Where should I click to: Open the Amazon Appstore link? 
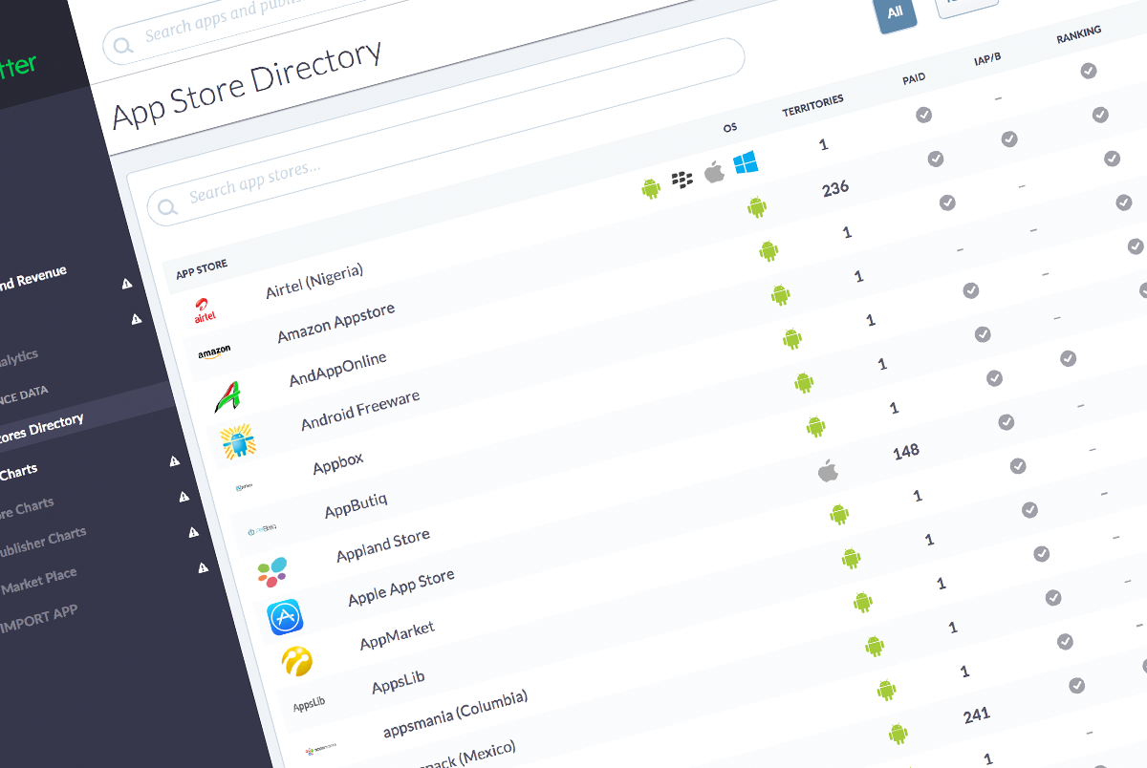point(335,325)
